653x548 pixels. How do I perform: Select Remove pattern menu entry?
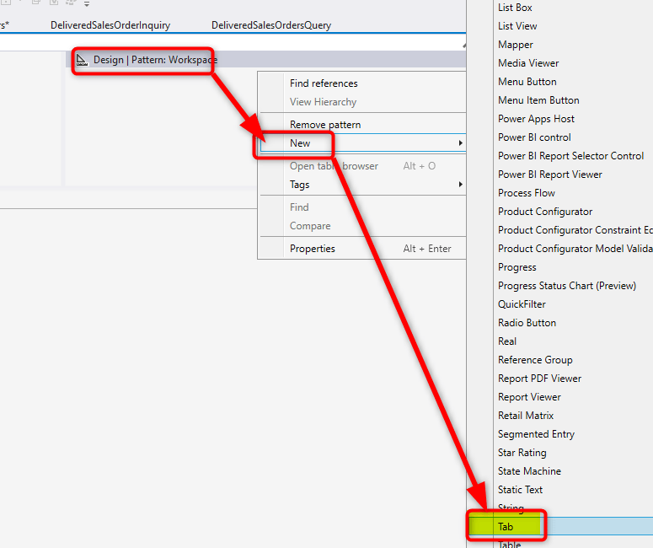pos(325,125)
